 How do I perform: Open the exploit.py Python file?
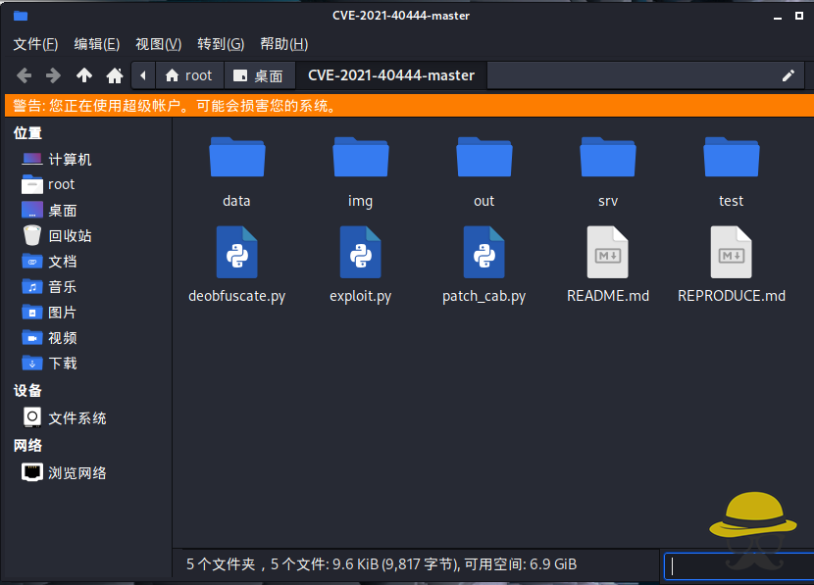coord(360,251)
